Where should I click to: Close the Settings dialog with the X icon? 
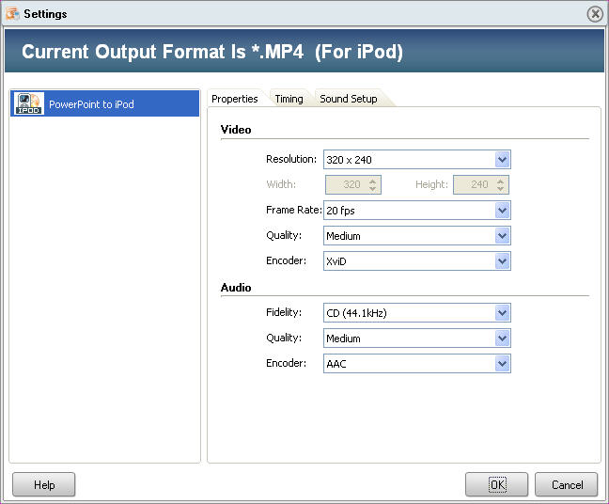pyautogui.click(x=595, y=14)
